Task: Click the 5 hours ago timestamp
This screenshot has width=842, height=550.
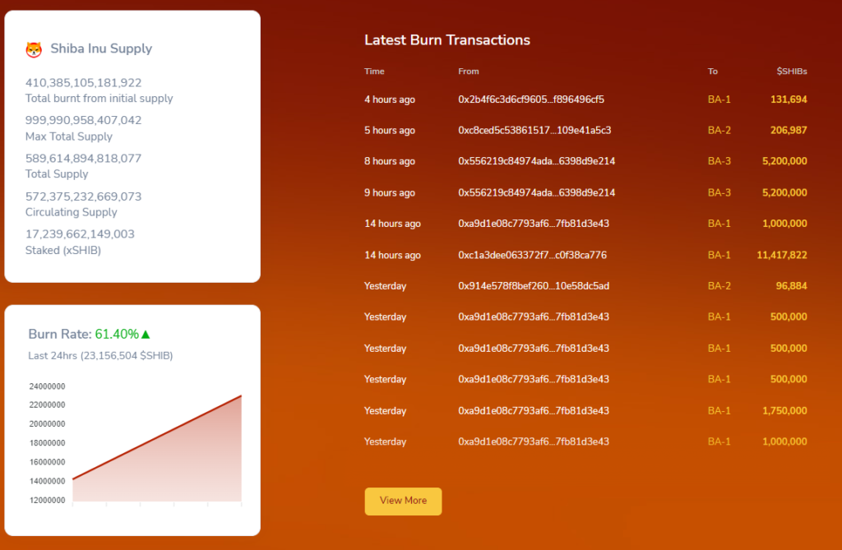Action: click(x=390, y=130)
